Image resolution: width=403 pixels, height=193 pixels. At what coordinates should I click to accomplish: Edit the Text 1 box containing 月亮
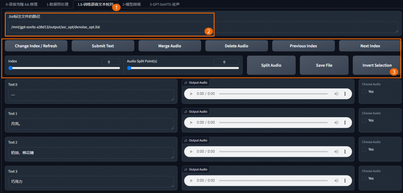[91, 124]
